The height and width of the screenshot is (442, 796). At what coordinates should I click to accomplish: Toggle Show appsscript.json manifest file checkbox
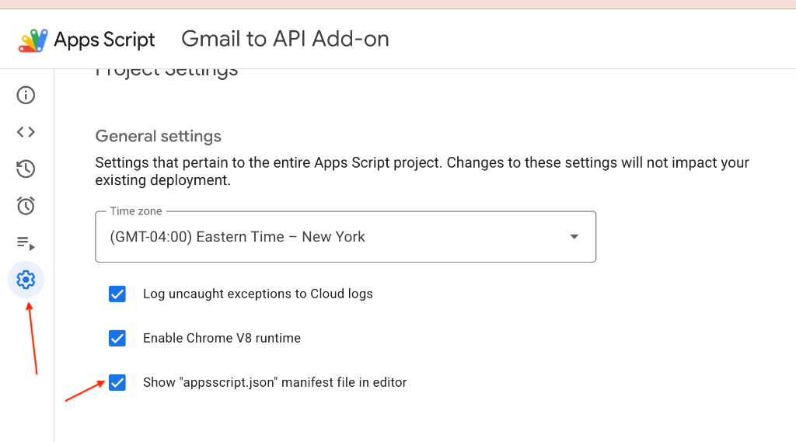[x=117, y=383]
